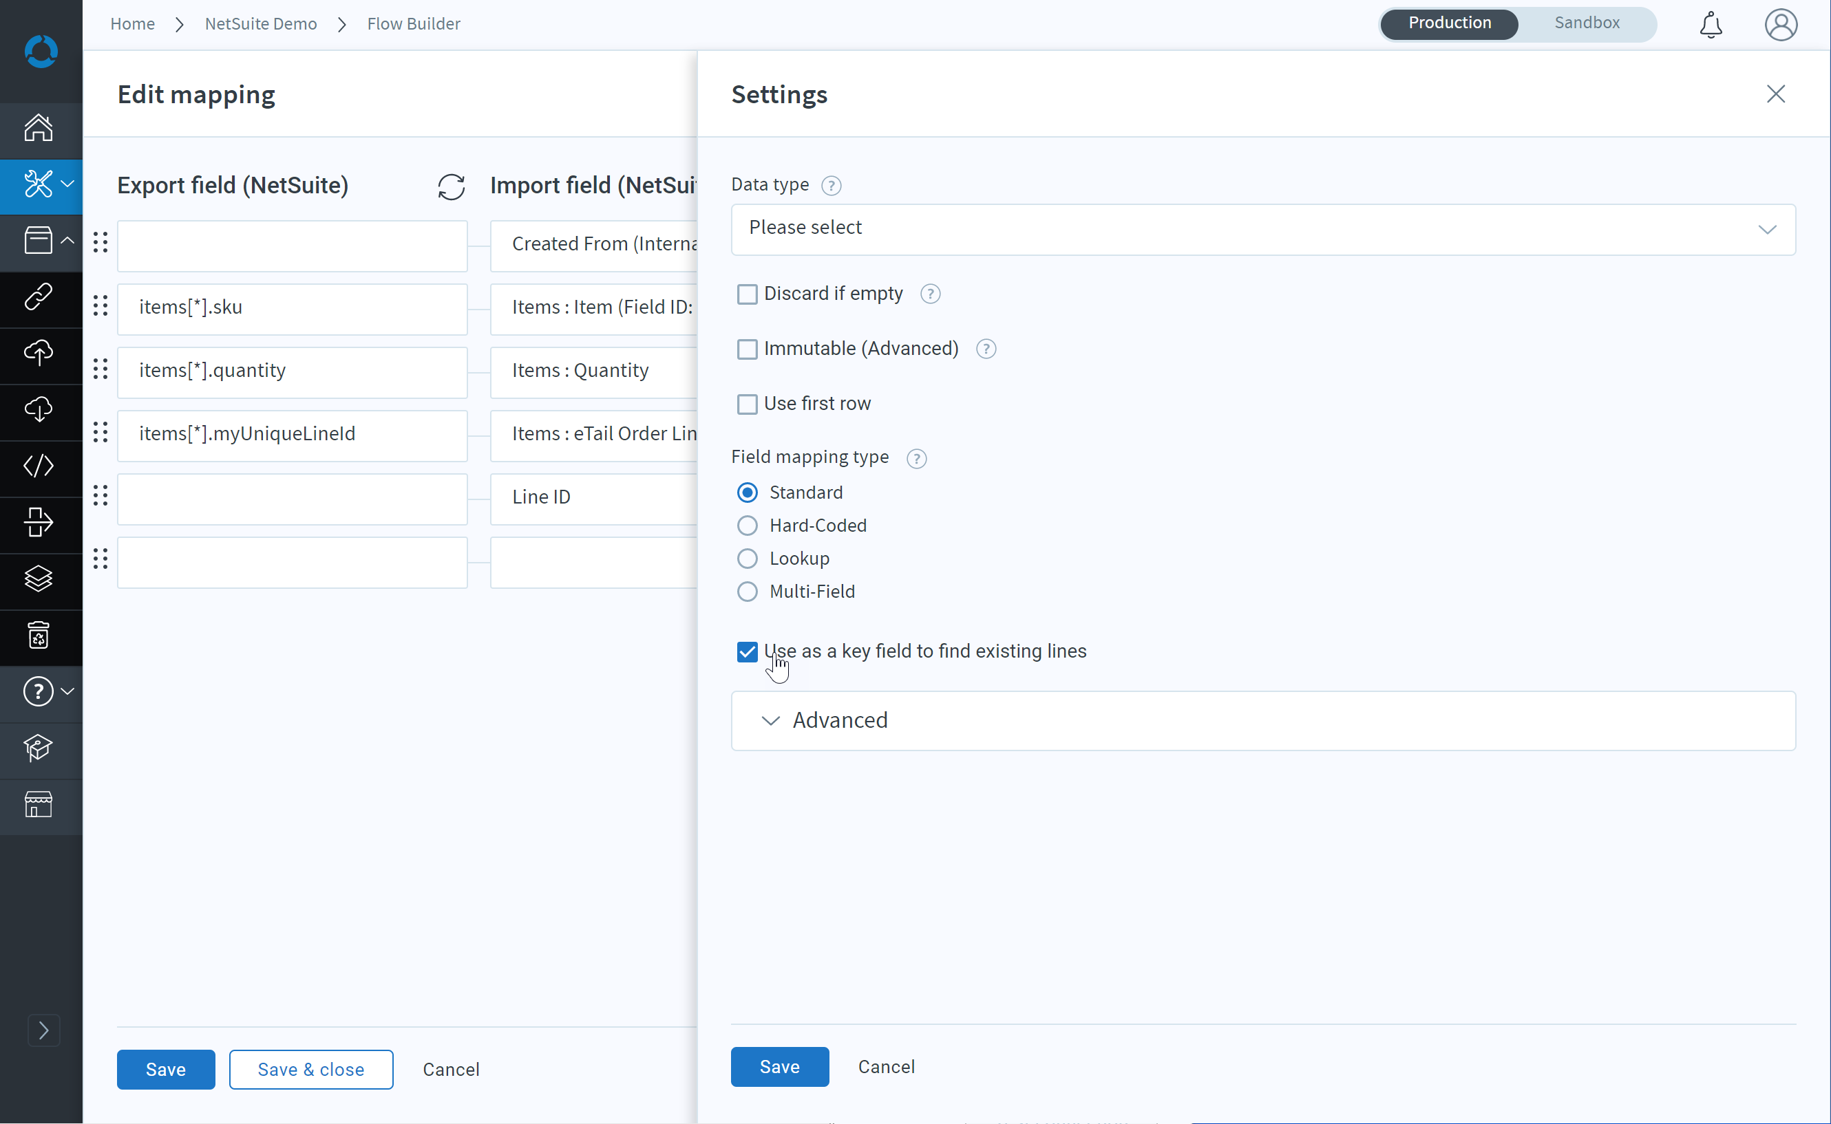Select the Hard-Coded mapping type
1831x1124 pixels.
747,526
